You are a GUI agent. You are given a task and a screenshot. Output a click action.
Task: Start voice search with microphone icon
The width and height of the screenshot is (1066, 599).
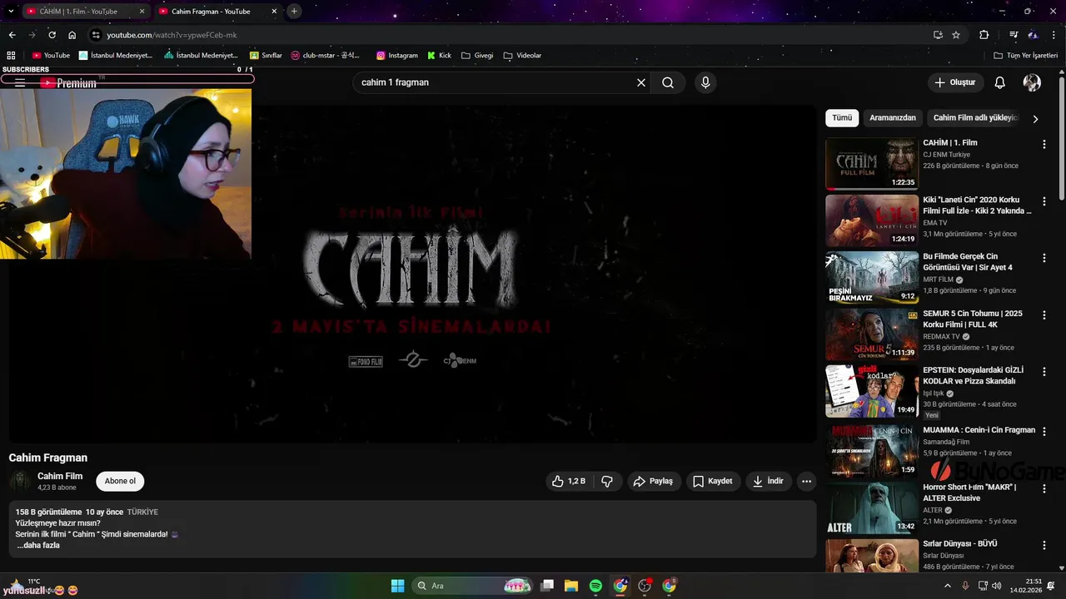tap(705, 82)
